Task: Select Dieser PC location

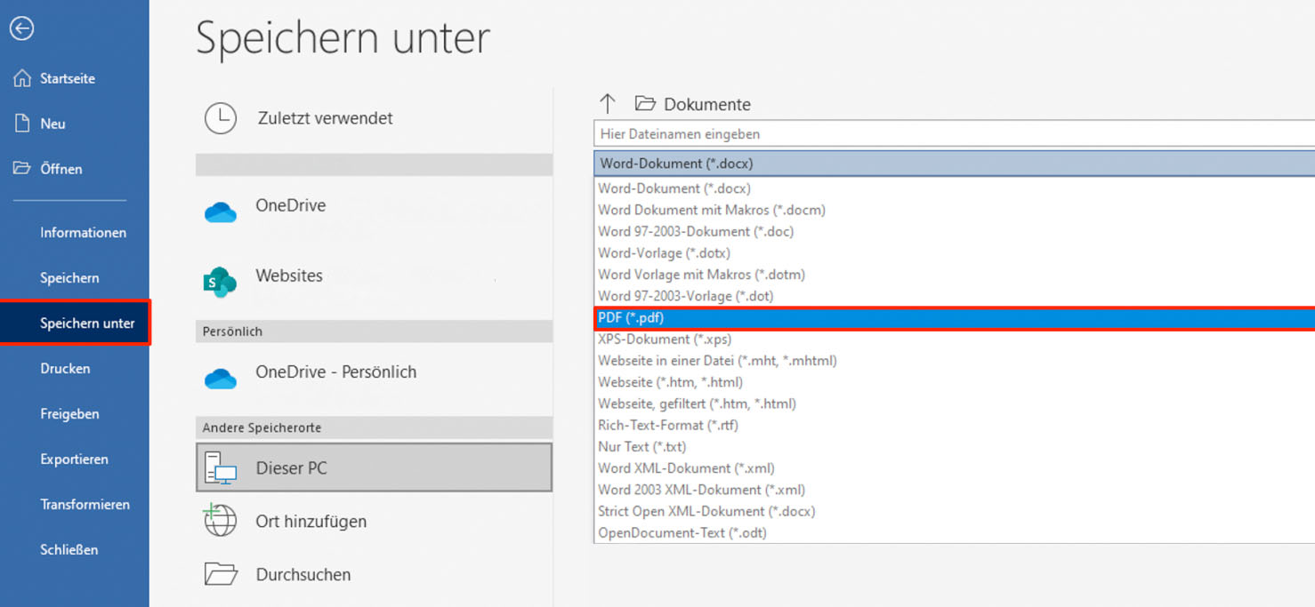Action: pos(374,467)
